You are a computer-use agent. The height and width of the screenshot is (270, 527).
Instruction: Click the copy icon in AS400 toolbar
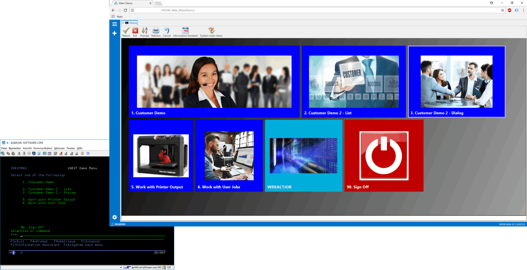pyautogui.click(x=8, y=153)
